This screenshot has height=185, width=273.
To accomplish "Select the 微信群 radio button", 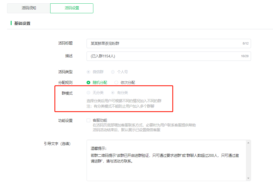I will click(x=89, y=72).
